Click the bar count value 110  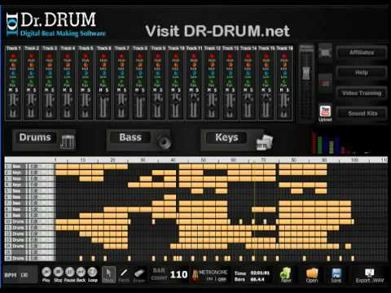pos(178,274)
